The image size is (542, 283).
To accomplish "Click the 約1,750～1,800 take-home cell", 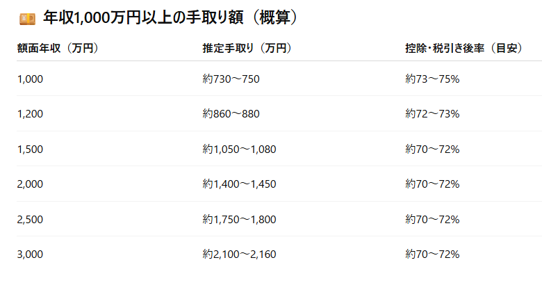I will 239,220.
